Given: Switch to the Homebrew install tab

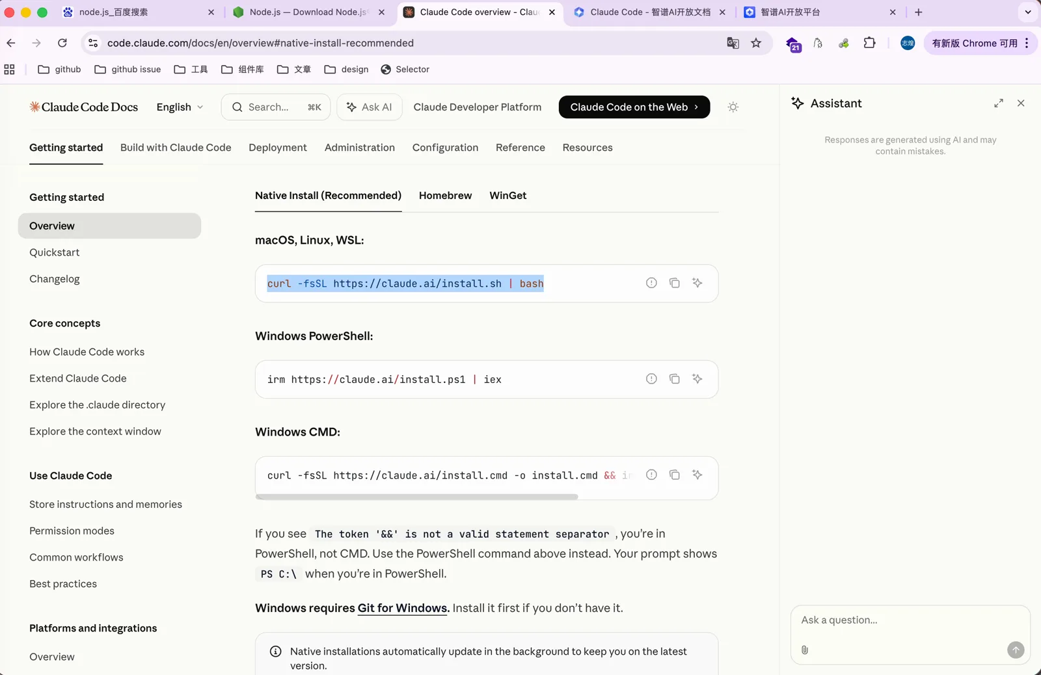Looking at the screenshot, I should (446, 196).
